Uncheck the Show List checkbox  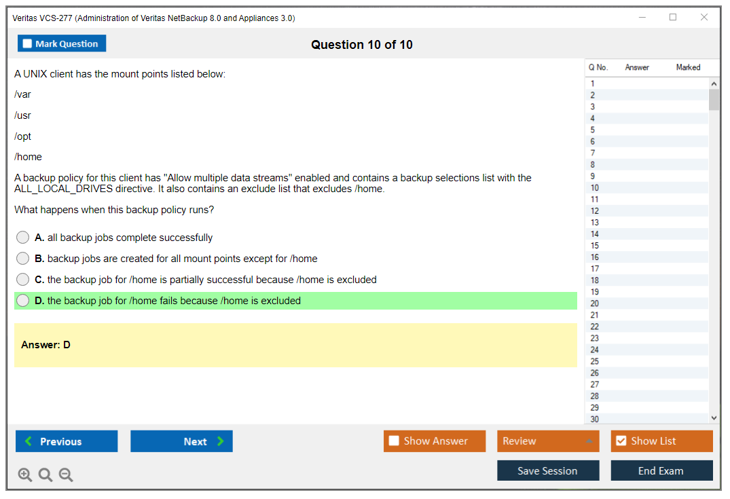(x=621, y=441)
